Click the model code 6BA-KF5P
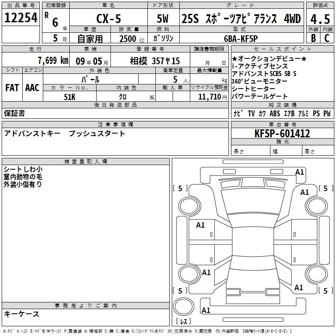The height and width of the screenshot is (336, 336). coord(241,39)
